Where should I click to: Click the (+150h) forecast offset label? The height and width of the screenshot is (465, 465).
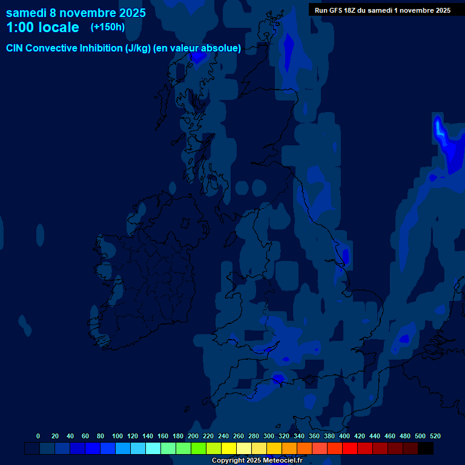tap(107, 27)
